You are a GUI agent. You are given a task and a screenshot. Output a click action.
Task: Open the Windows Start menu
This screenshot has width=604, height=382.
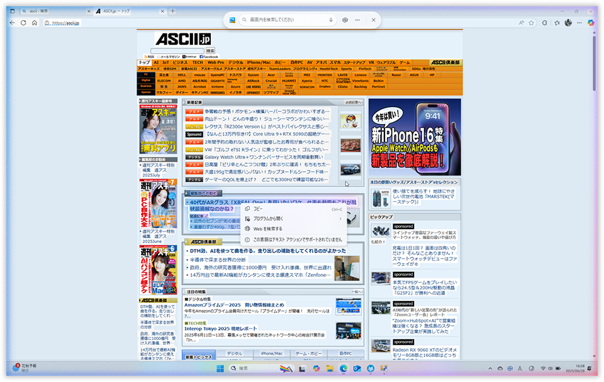click(x=220, y=368)
